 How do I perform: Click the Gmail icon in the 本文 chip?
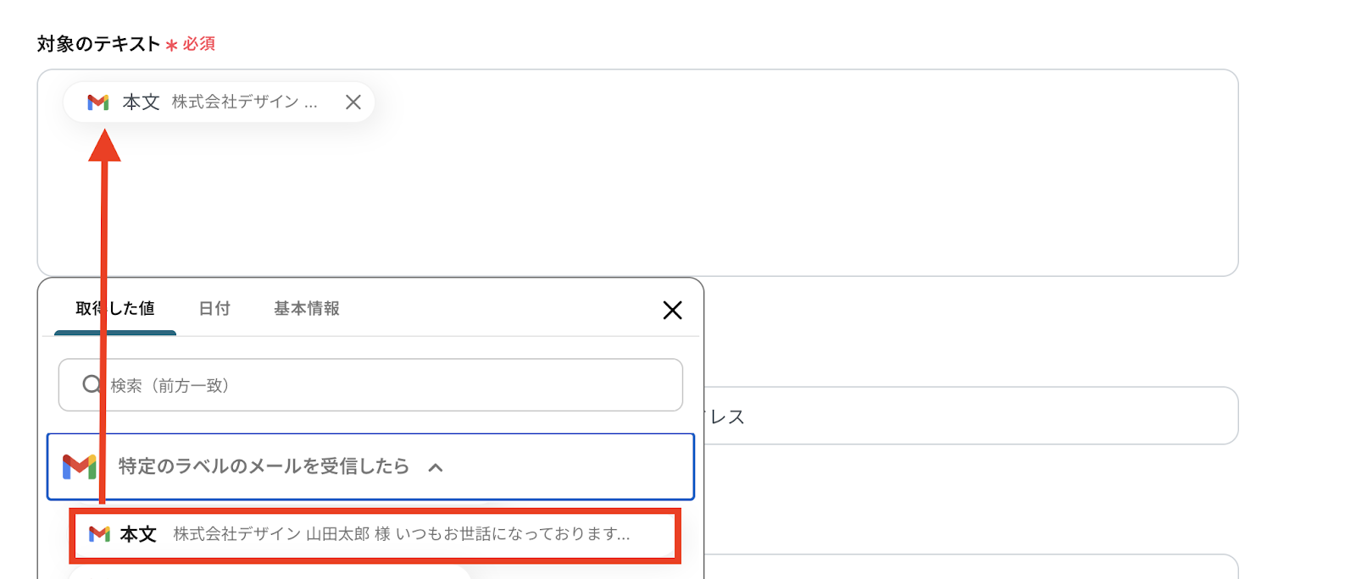pos(98,102)
